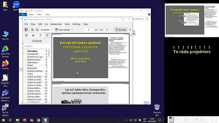The image size is (219, 123).
Task: Select the Browse tool button
Action: 120,30
